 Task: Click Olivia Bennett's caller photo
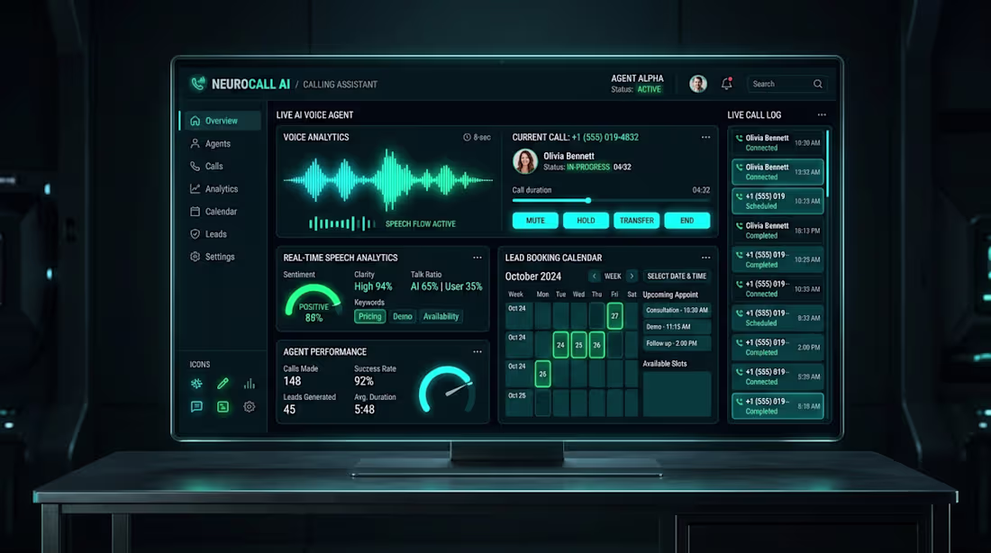pyautogui.click(x=524, y=161)
